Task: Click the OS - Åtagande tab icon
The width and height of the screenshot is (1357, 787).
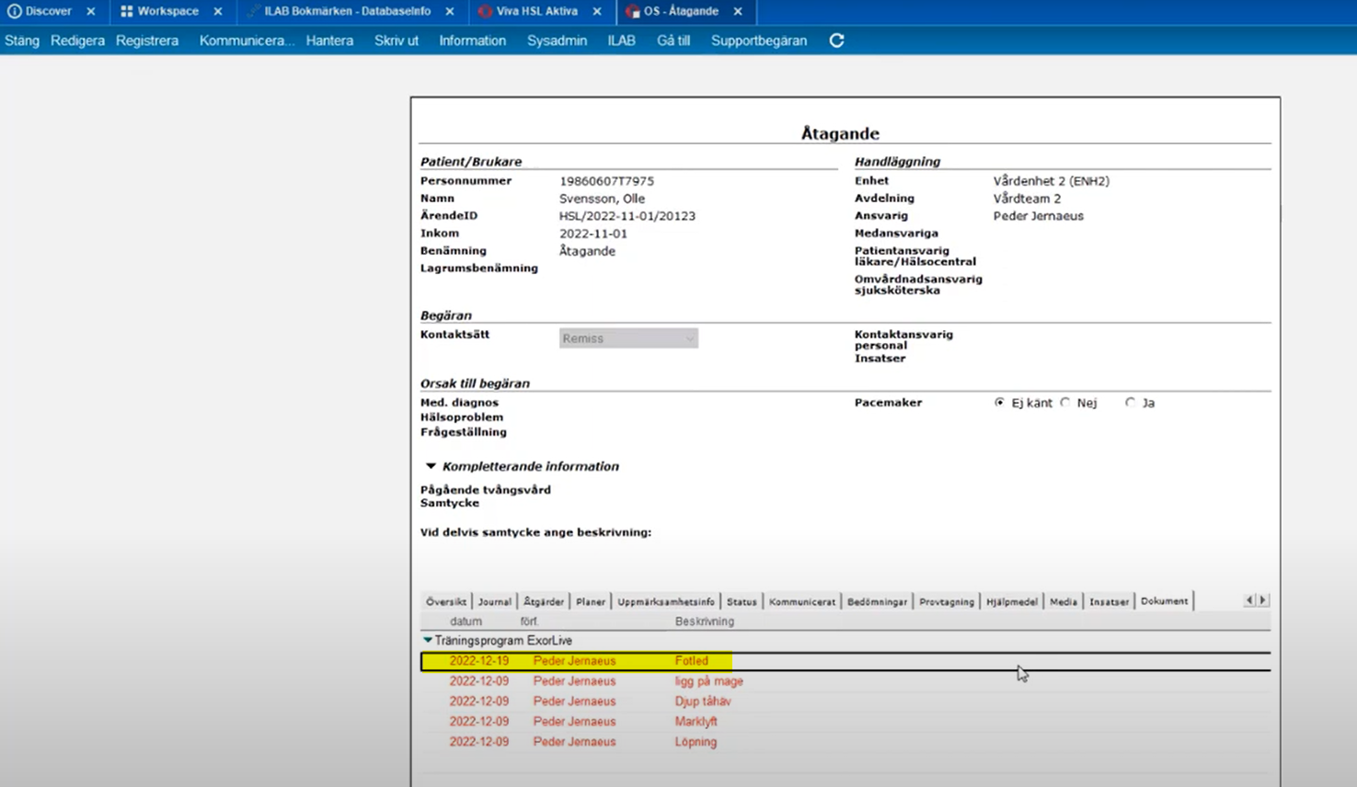Action: tap(632, 11)
